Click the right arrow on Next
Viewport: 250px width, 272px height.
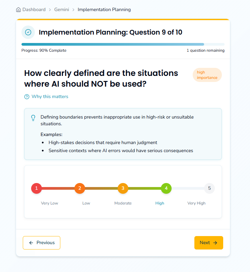(x=215, y=243)
